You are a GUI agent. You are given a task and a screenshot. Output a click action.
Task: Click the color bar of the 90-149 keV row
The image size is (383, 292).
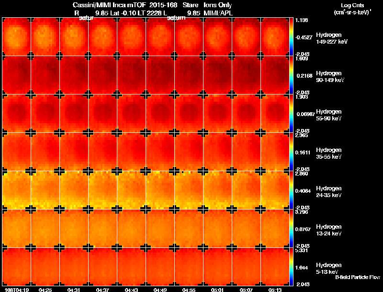291,75
